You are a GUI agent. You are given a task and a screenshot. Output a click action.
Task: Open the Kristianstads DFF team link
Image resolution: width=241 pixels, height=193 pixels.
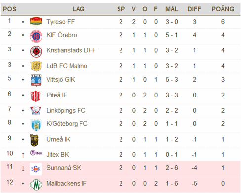coord(71,50)
